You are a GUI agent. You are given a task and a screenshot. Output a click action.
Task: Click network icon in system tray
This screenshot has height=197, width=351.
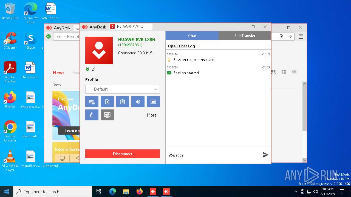pyautogui.click(x=309, y=192)
